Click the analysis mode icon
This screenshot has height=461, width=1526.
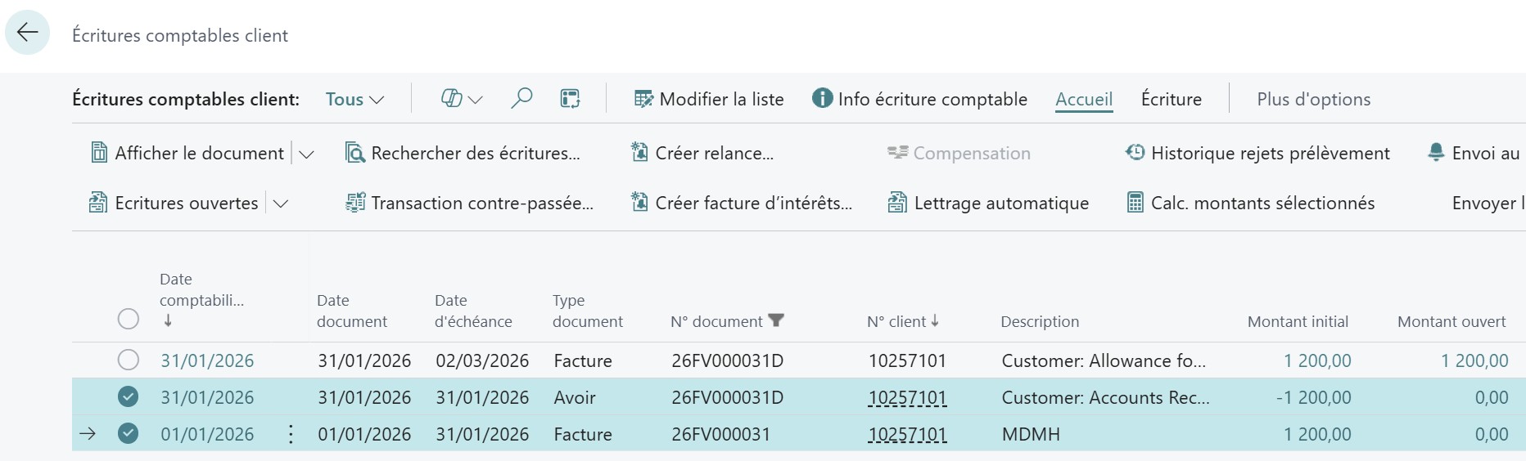click(571, 99)
